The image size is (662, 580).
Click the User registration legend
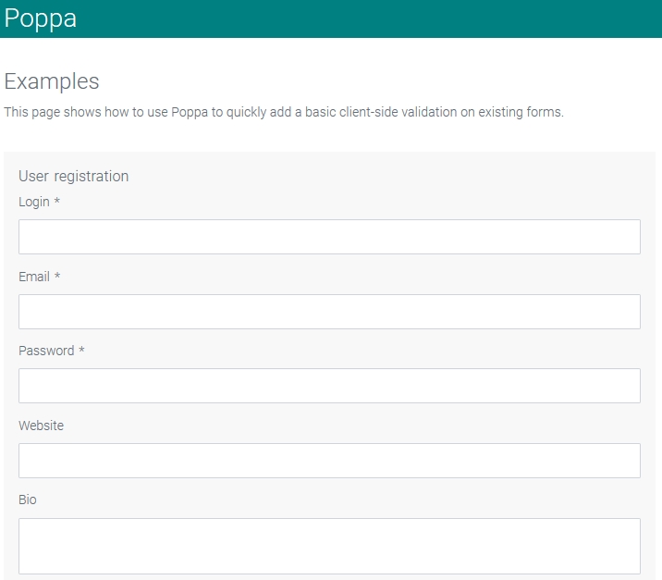pos(73,177)
